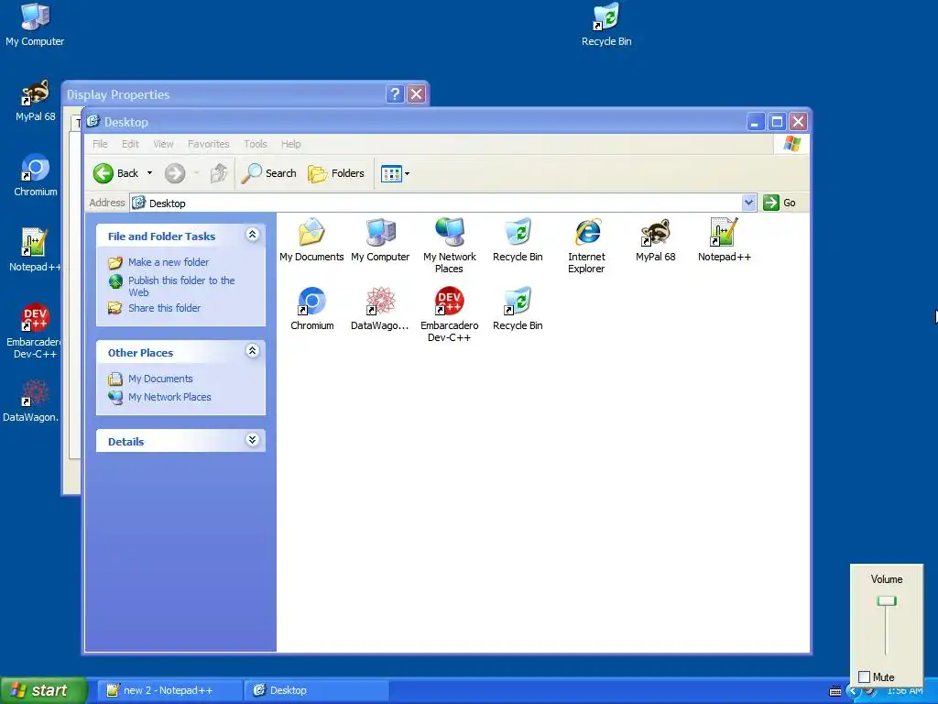Open Back button history dropdown arrow
Image resolution: width=938 pixels, height=704 pixels.
[x=149, y=173]
